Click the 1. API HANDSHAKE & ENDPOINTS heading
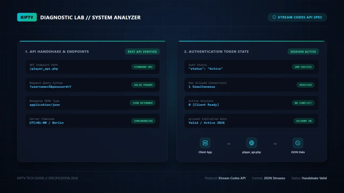Screen dimensions: 344x193 click(57, 52)
